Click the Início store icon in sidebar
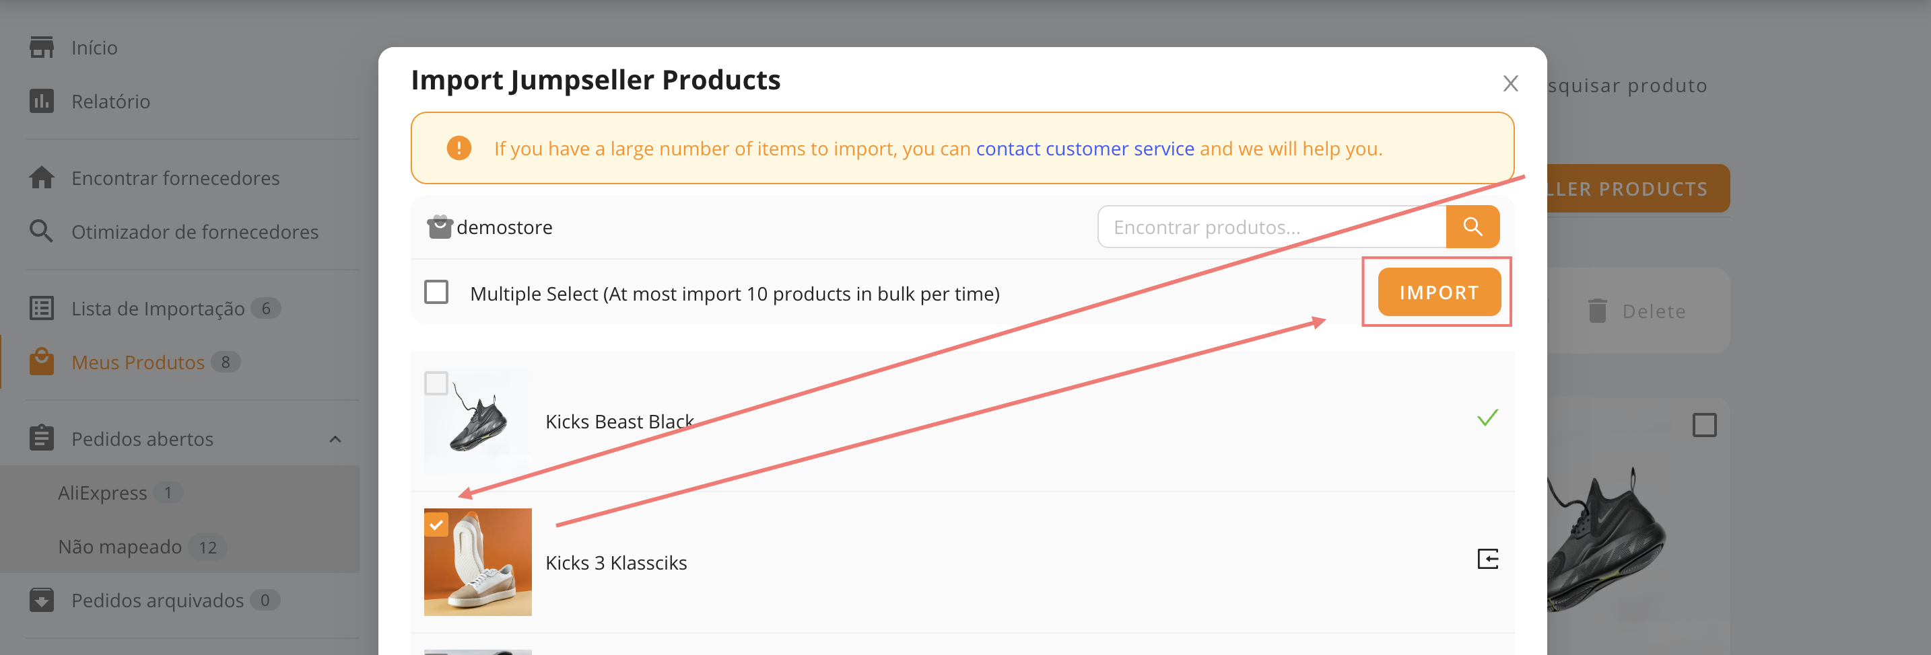 [41, 47]
